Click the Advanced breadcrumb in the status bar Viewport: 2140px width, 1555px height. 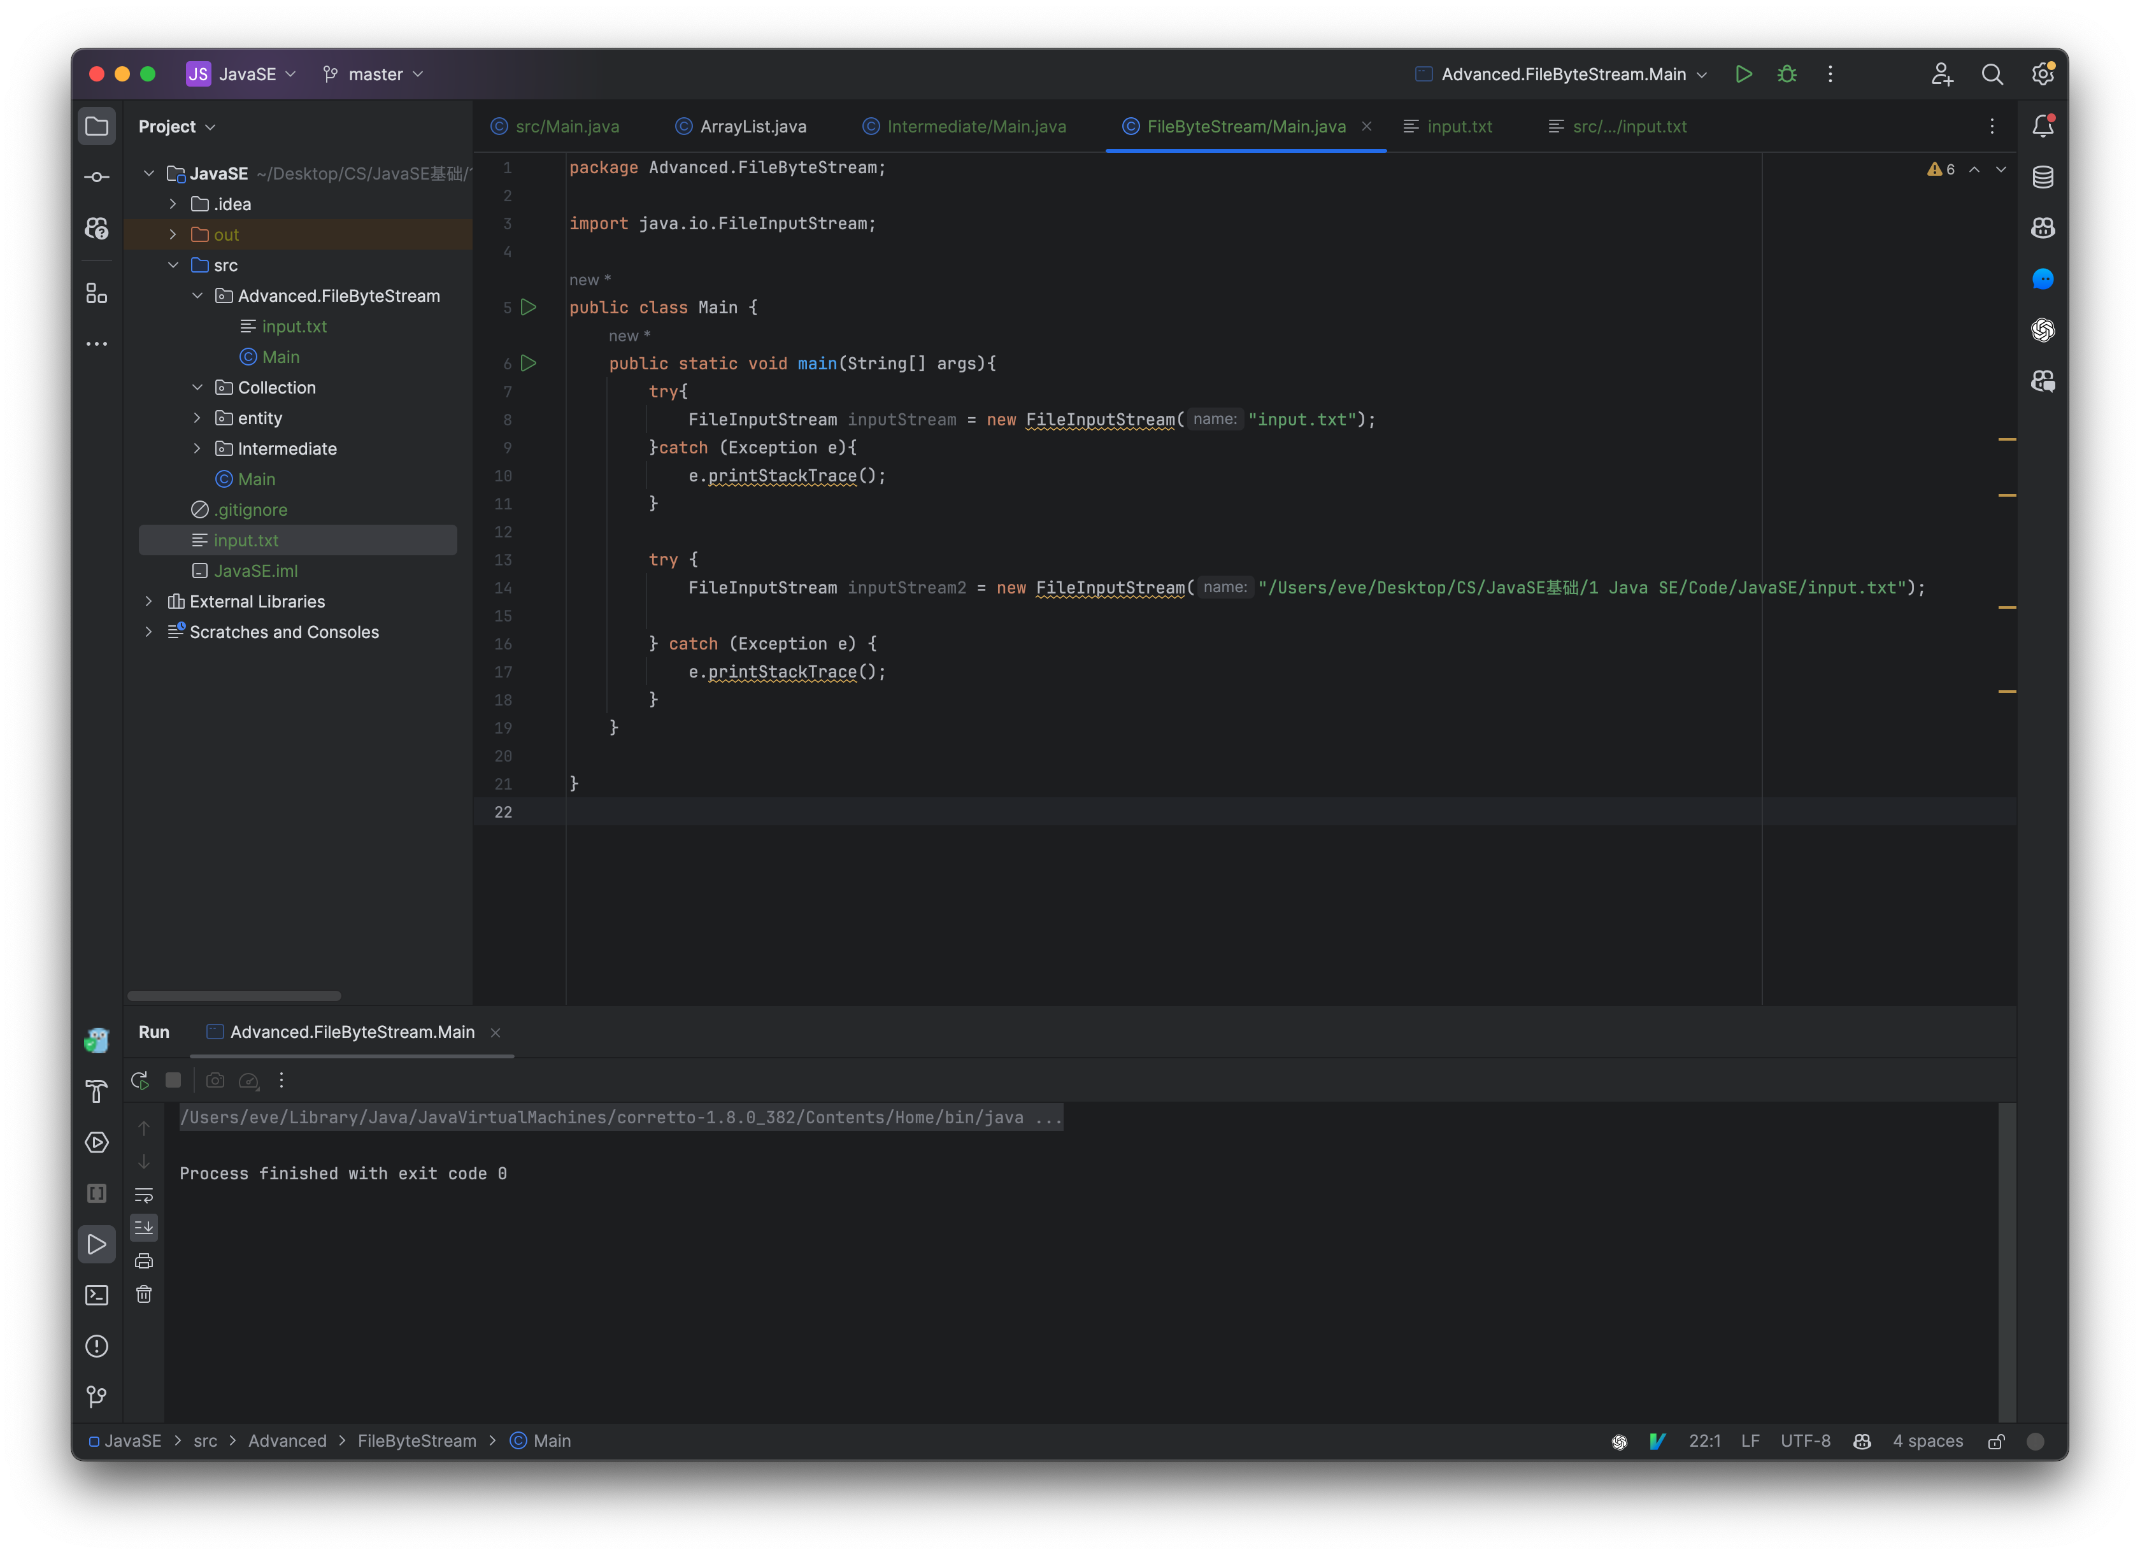click(x=287, y=1441)
